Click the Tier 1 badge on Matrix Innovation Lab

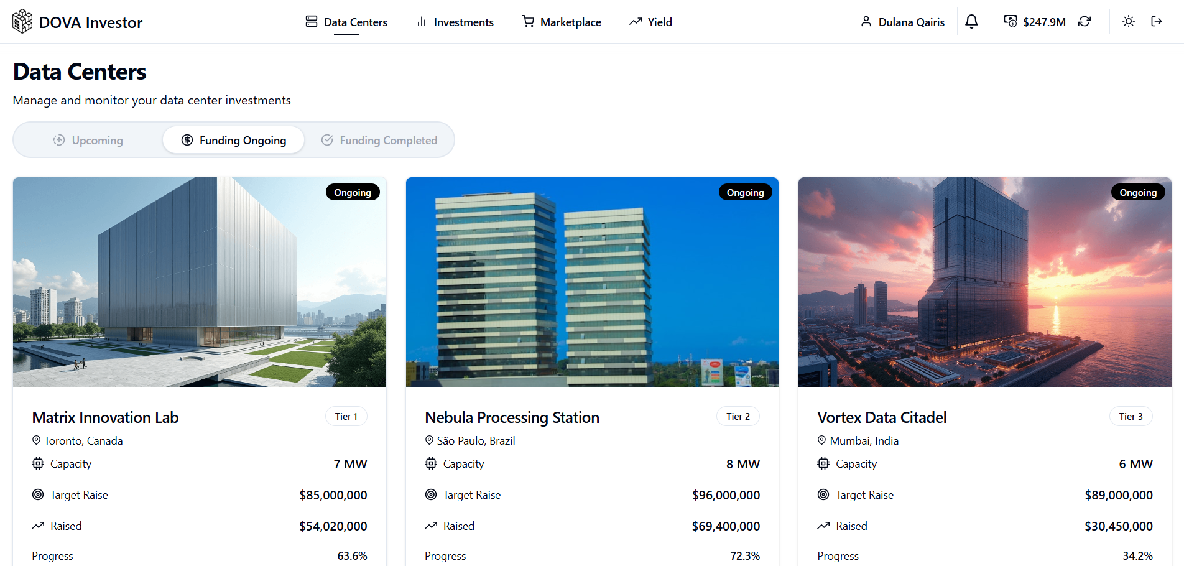pyautogui.click(x=346, y=416)
